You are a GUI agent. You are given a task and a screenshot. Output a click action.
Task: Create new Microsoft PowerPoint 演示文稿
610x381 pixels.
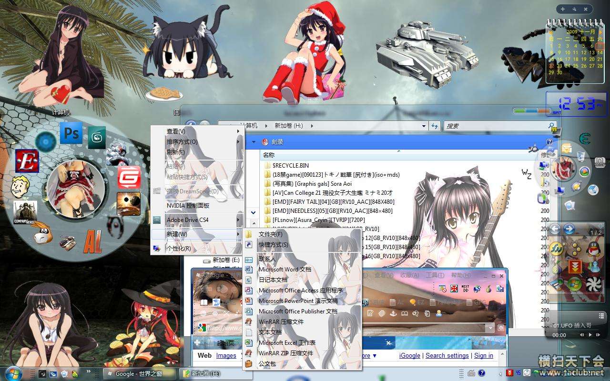pos(302,301)
